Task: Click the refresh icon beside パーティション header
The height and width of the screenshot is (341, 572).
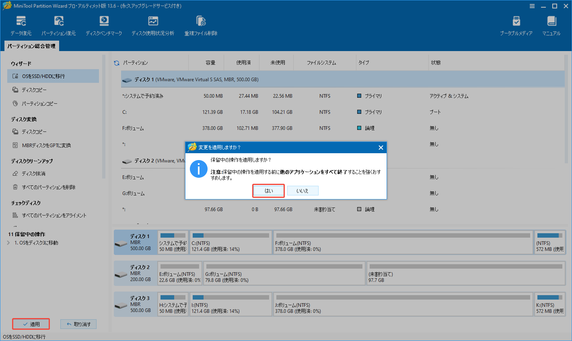Action: [117, 62]
